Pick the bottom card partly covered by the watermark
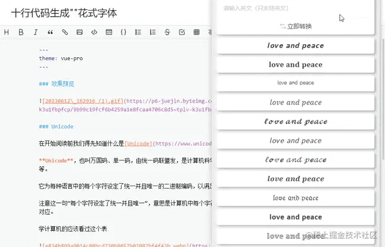The width and height of the screenshot is (385, 247). click(296, 236)
